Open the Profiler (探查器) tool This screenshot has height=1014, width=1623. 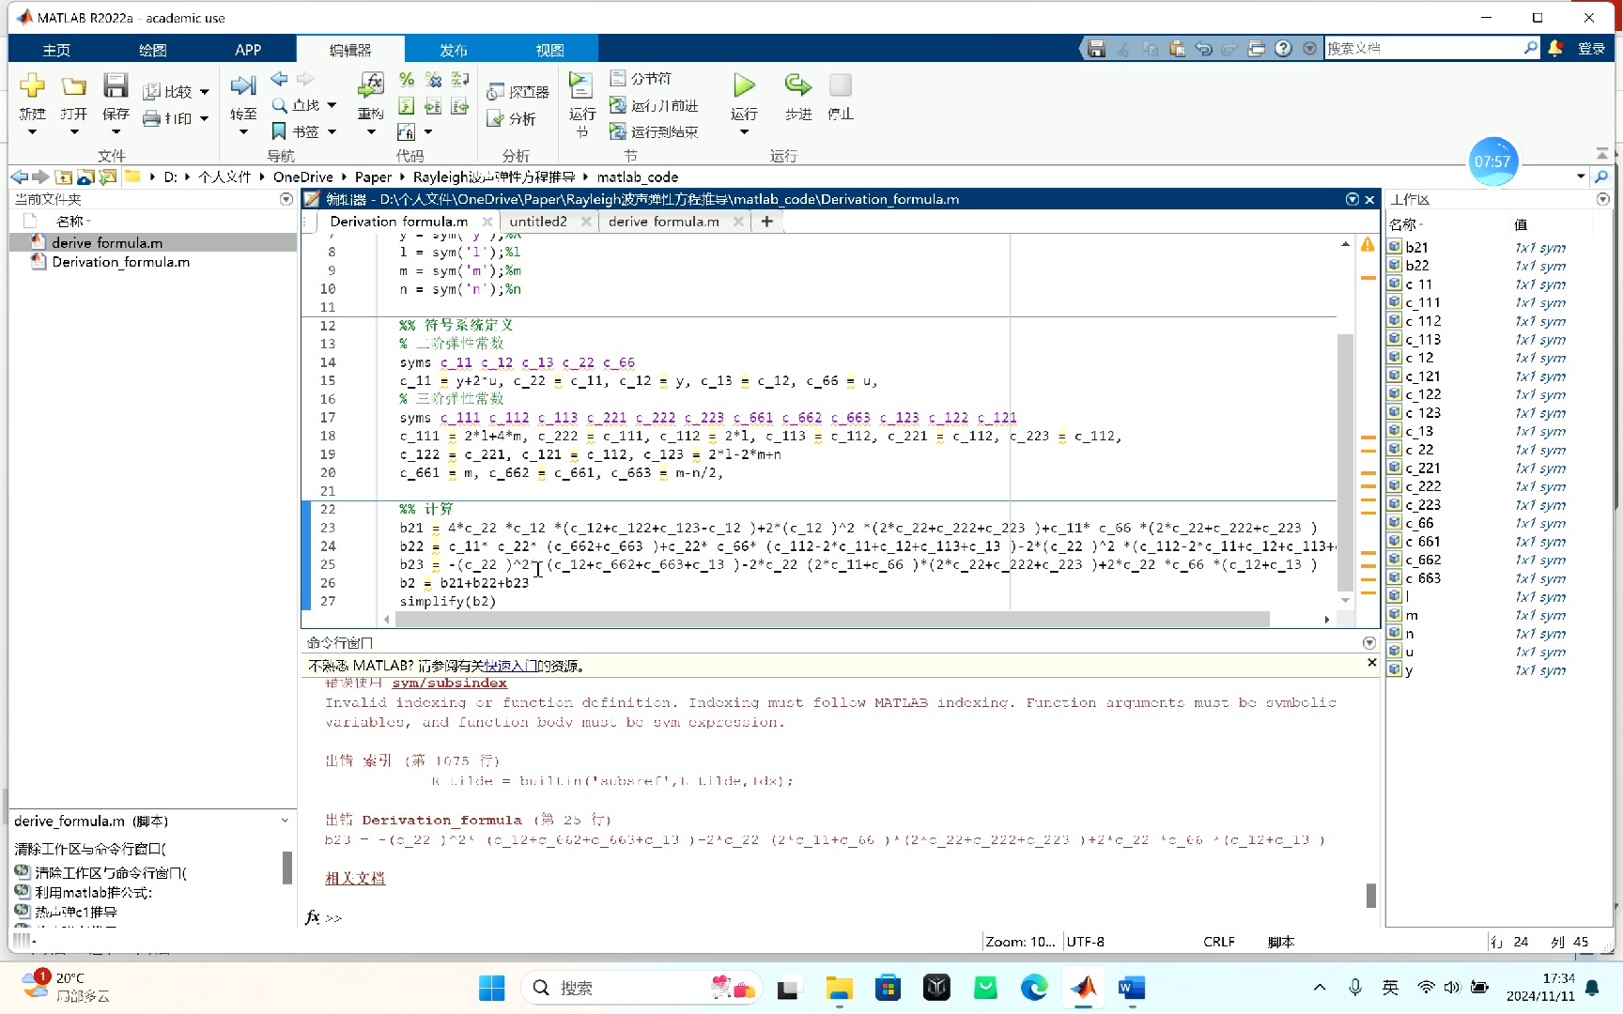tap(518, 92)
